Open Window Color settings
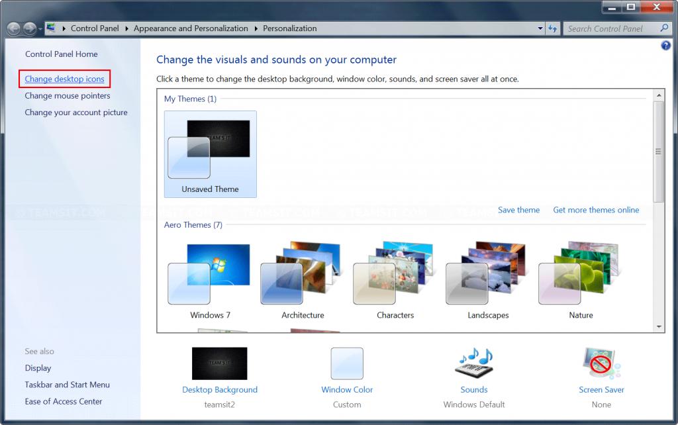The image size is (678, 425). [347, 389]
